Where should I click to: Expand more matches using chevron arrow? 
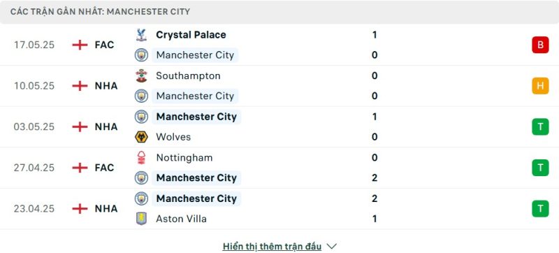pyautogui.click(x=331, y=246)
